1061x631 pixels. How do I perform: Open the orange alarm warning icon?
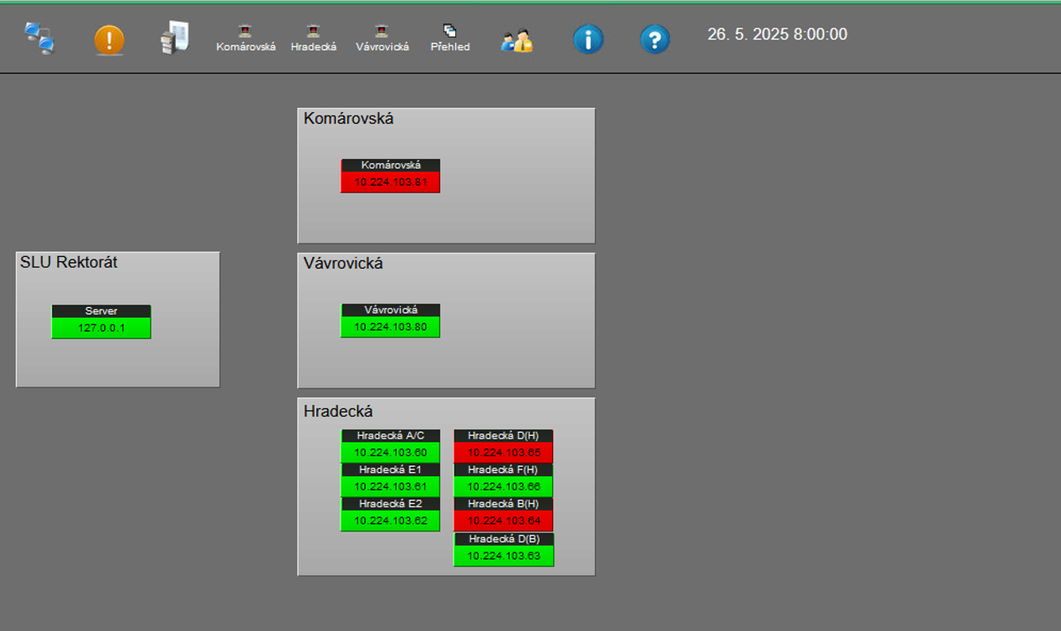pyautogui.click(x=109, y=39)
